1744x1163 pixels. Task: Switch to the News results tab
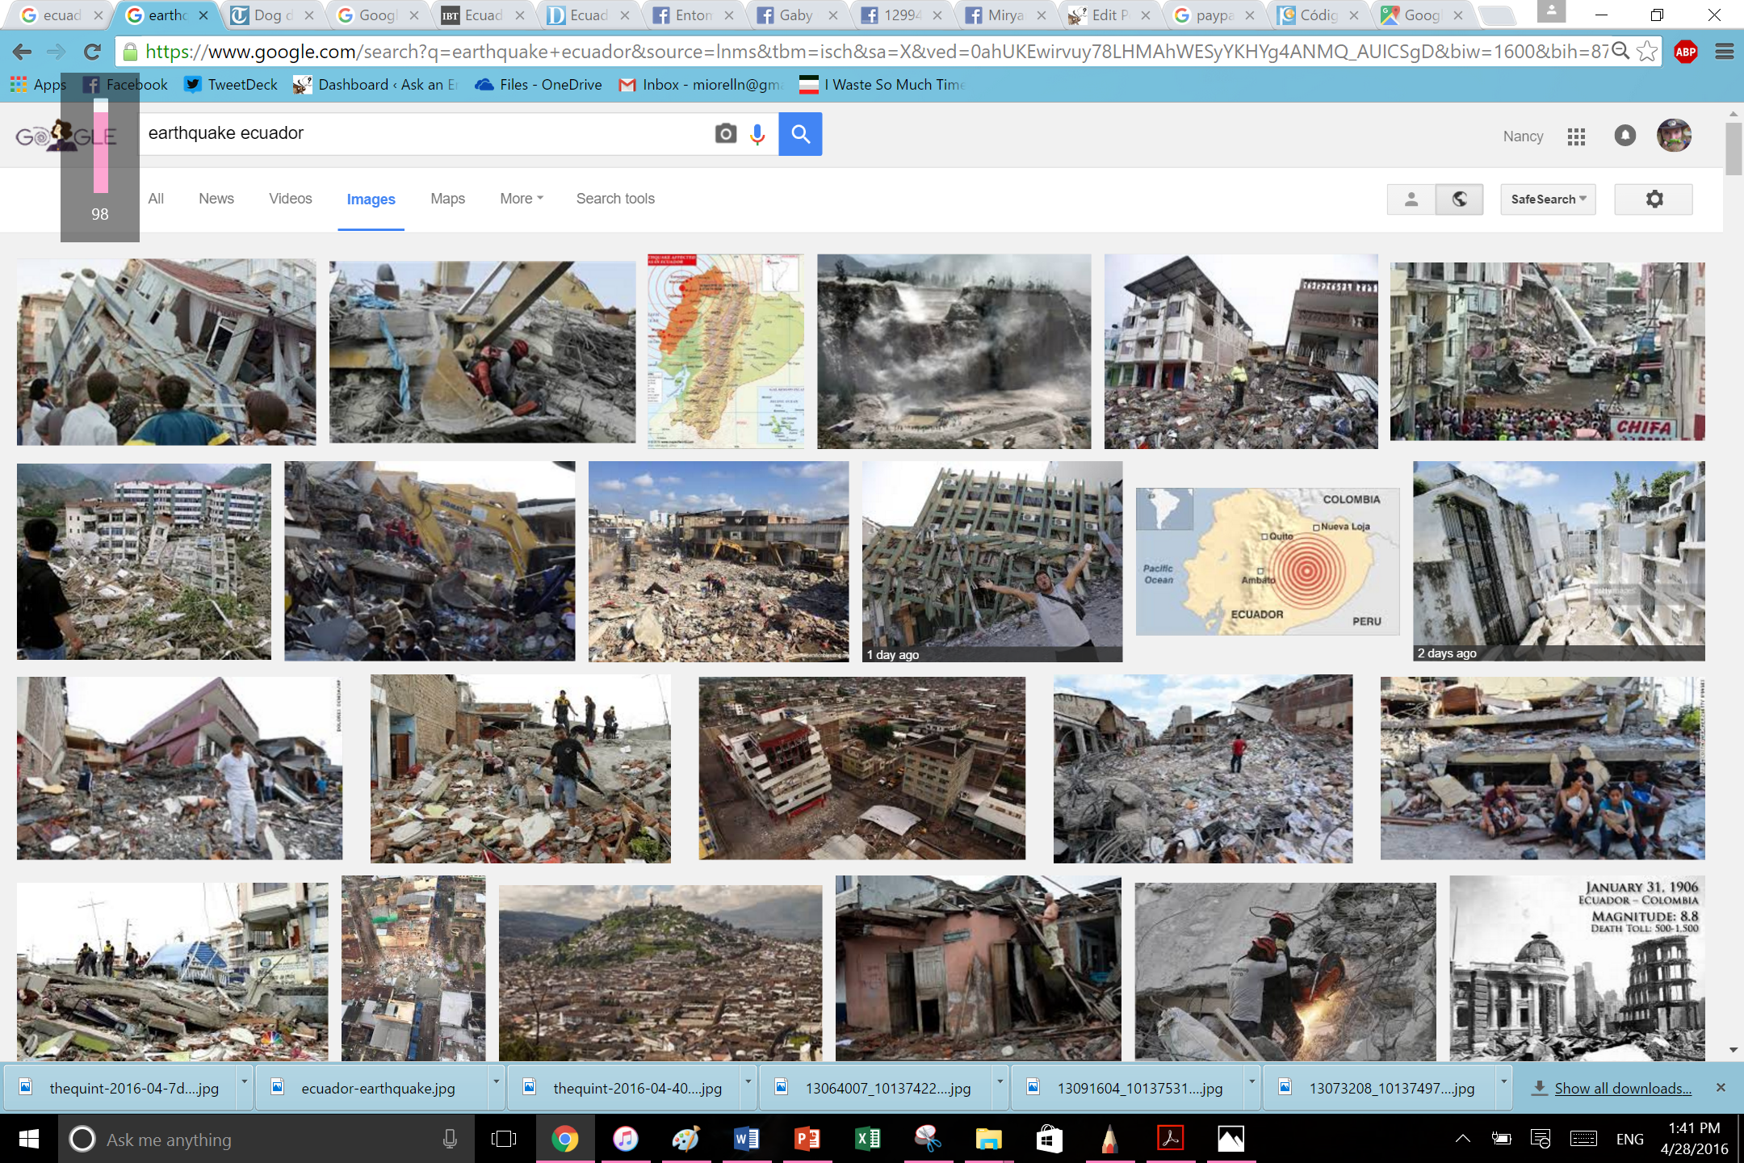tap(216, 199)
